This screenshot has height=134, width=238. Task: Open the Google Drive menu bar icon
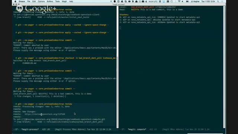pos(122,1)
